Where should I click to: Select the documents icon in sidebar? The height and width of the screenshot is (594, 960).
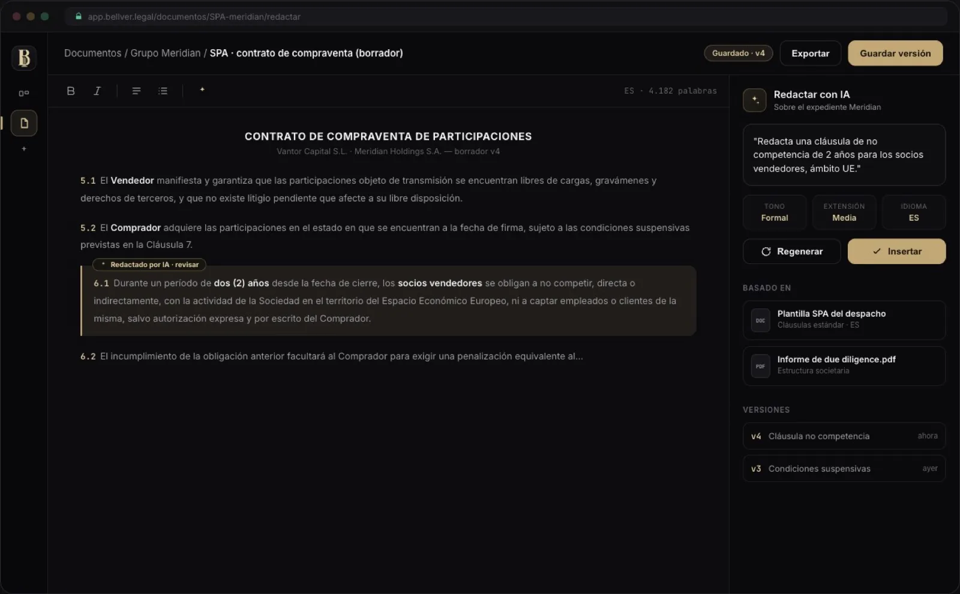click(24, 123)
